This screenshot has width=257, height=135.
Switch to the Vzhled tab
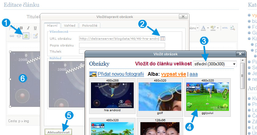70,25
